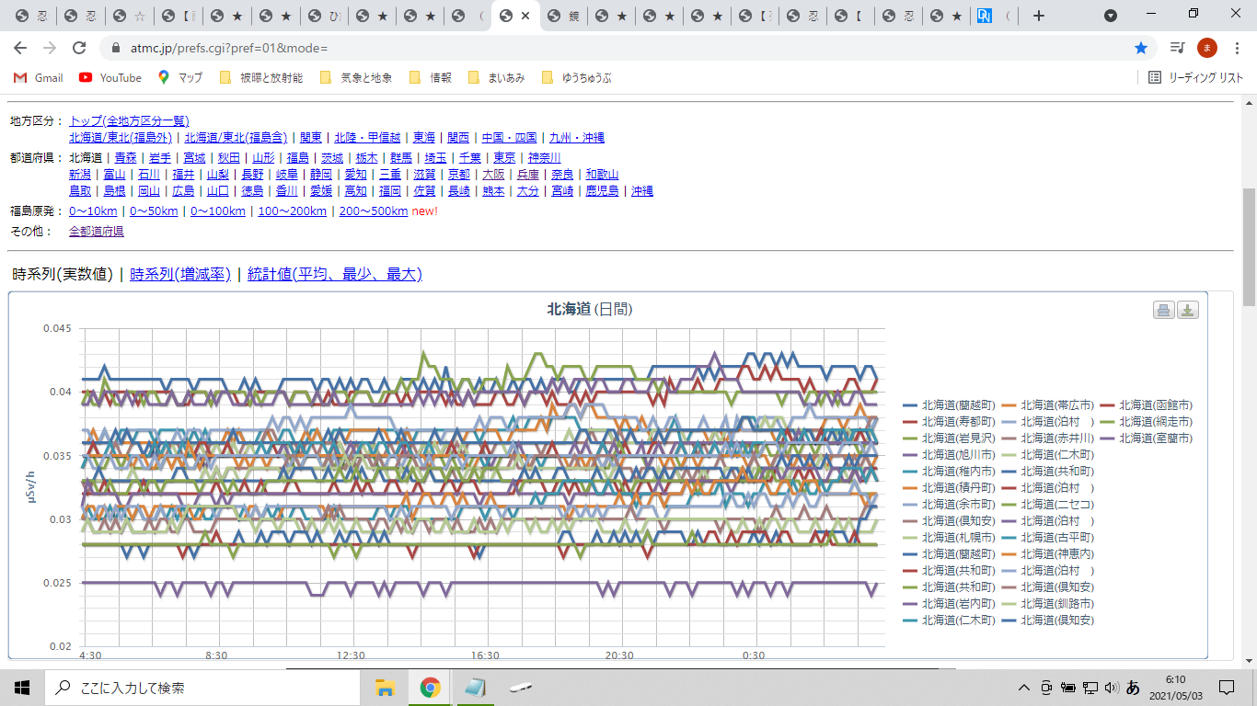The width and height of the screenshot is (1257, 706).
Task: Open the notification center icon
Action: point(1227,687)
